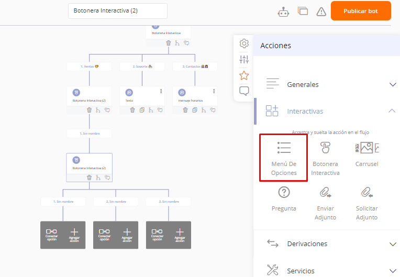The width and height of the screenshot is (400, 277).
Task: Click the robot bot icon in header
Action: [283, 11]
